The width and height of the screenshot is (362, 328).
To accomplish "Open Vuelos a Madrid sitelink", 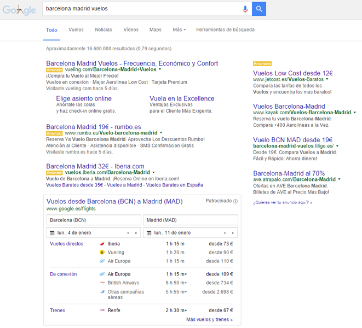I will pos(124,185).
